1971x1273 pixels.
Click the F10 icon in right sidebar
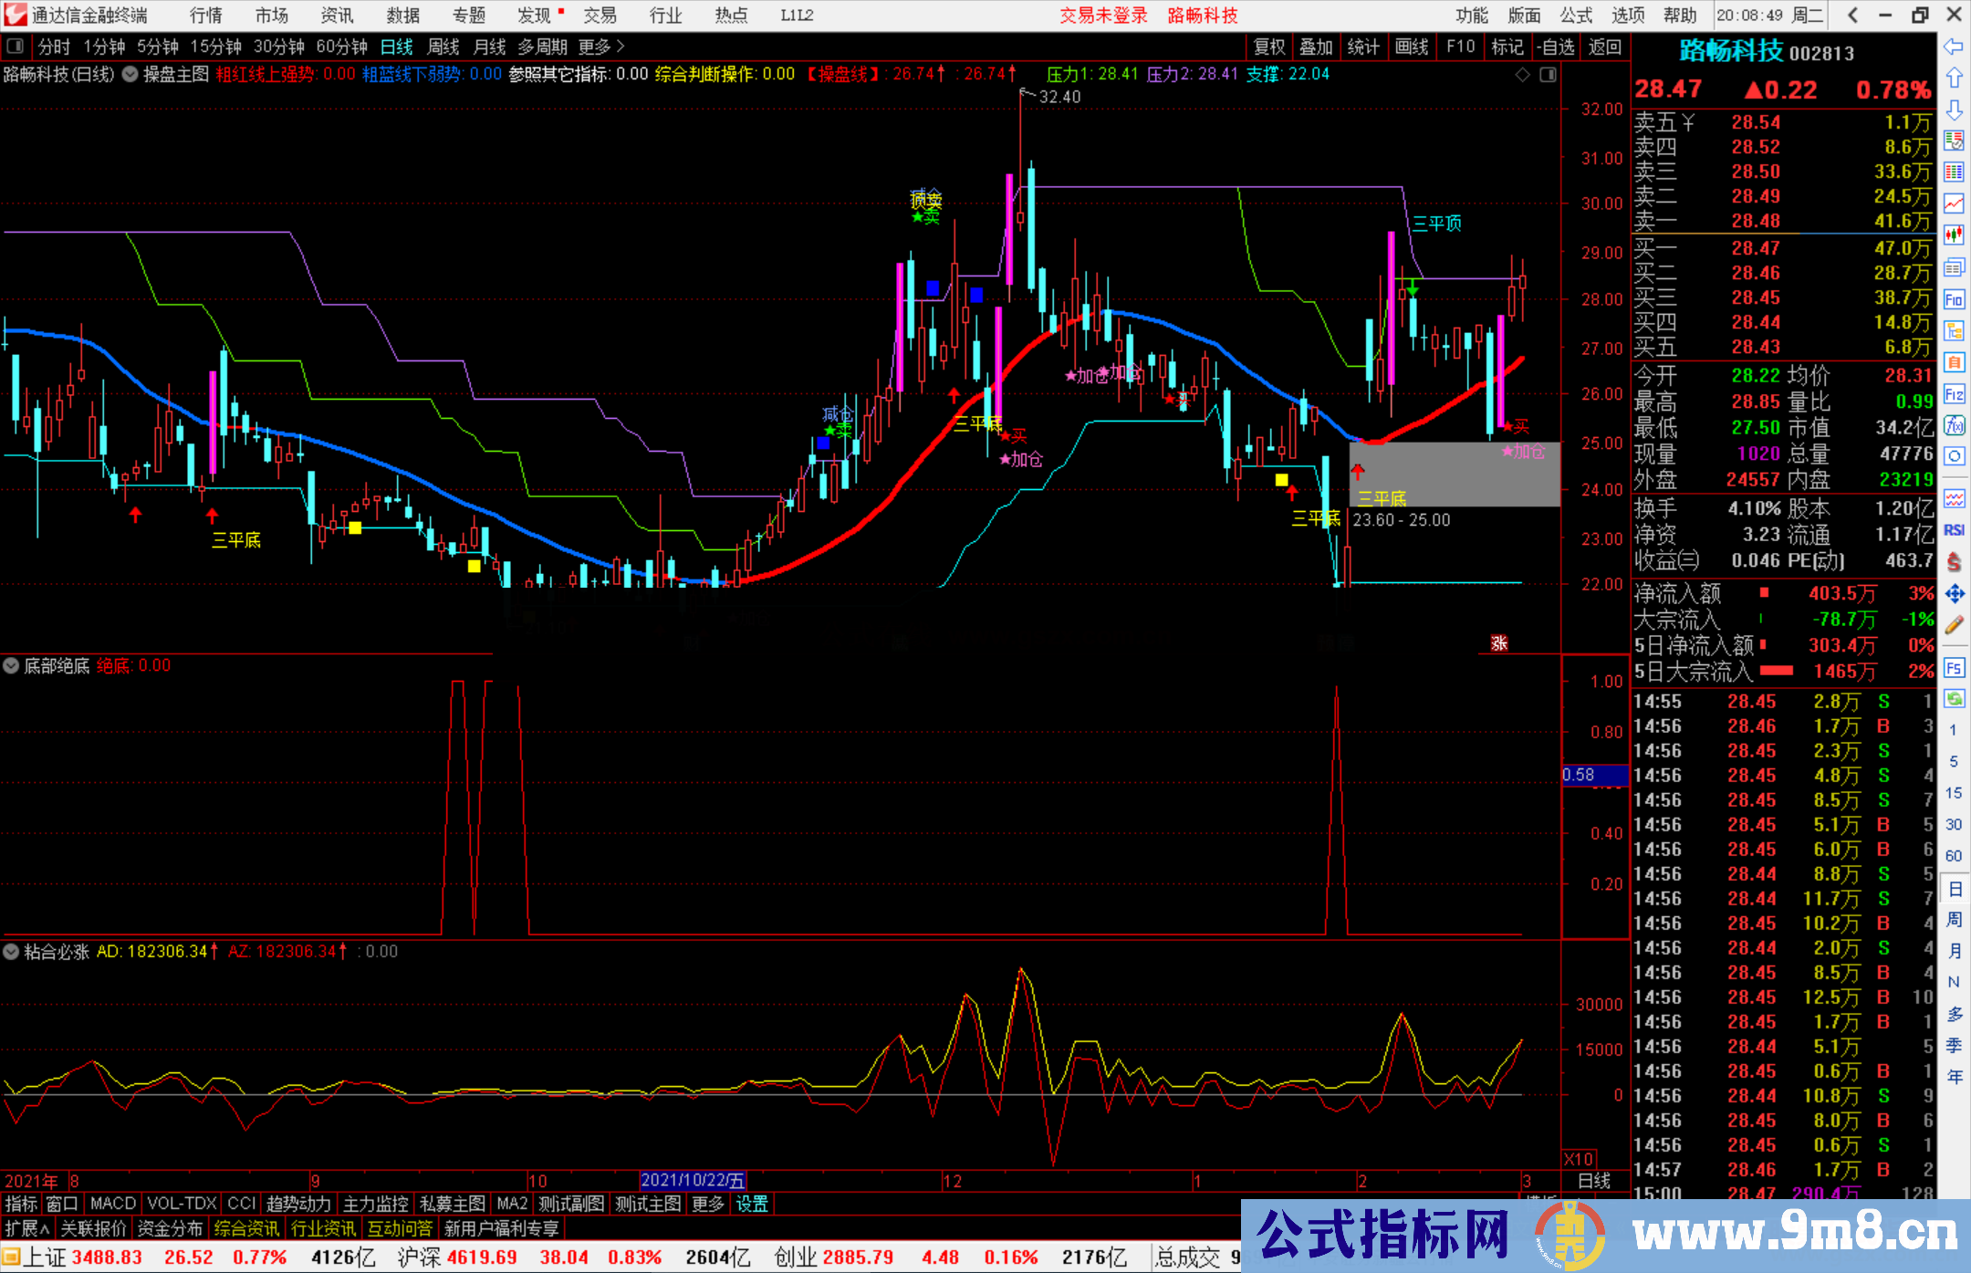pyautogui.click(x=1954, y=299)
